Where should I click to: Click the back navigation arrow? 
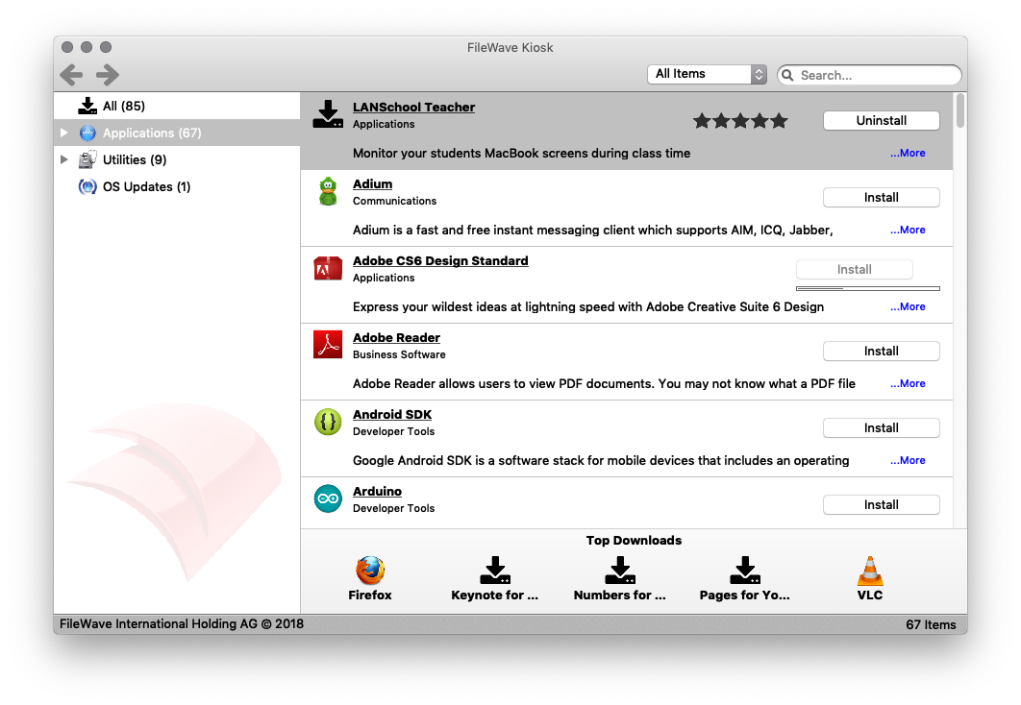click(71, 75)
